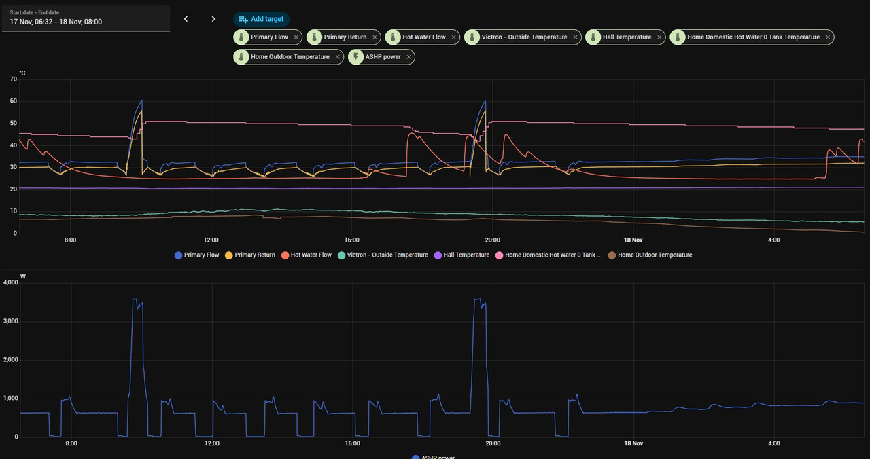Toggle Home Outdoor Temperature legend entry
This screenshot has height=459, width=870.
coord(650,255)
